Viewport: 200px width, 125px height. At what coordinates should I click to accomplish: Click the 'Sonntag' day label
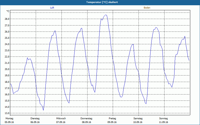coord(163,118)
